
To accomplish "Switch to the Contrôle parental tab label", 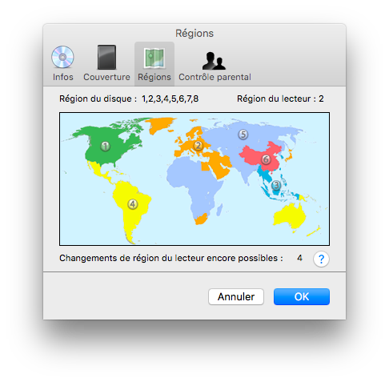I will pos(215,77).
